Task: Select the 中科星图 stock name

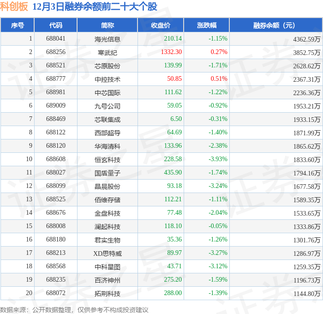Action: coord(108,267)
